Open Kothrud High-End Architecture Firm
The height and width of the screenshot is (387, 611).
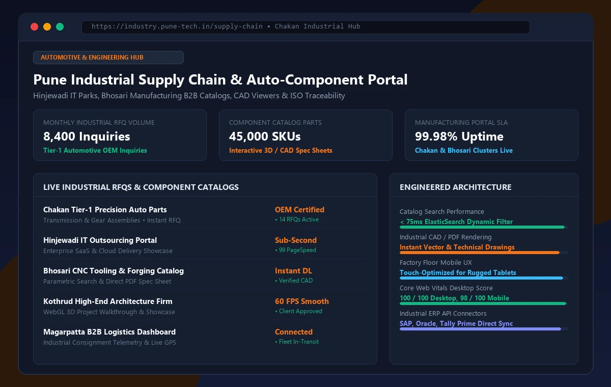[108, 301]
